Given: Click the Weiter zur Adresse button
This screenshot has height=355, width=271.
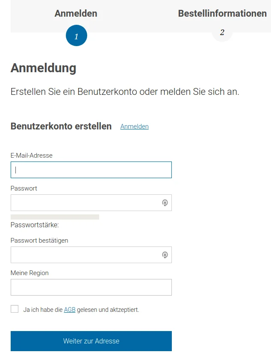Looking at the screenshot, I should point(91,341).
